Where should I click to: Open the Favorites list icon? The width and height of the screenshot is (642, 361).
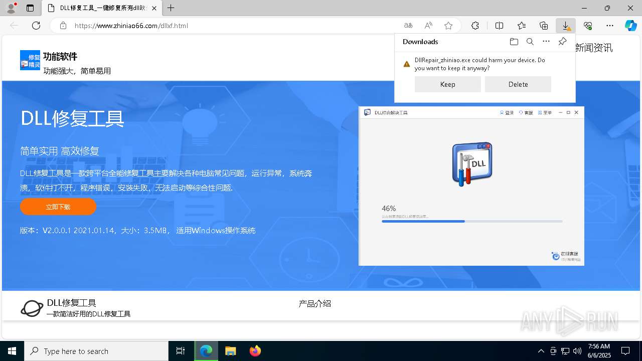[522, 26]
